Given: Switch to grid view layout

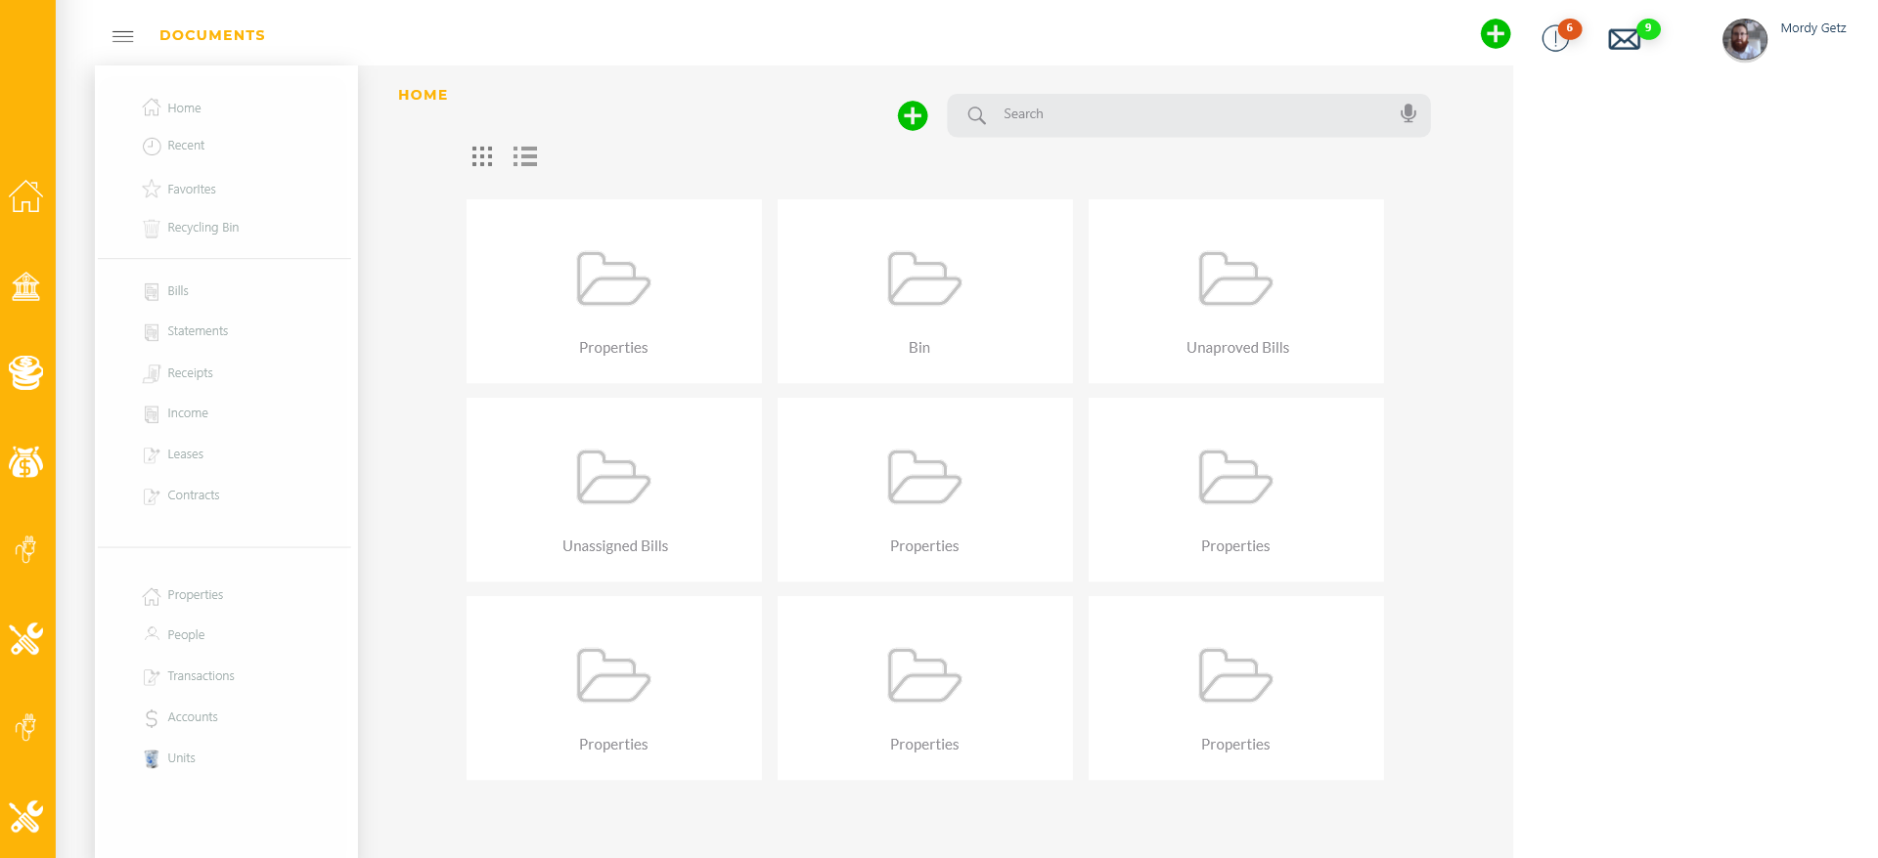Looking at the screenshot, I should click(482, 156).
